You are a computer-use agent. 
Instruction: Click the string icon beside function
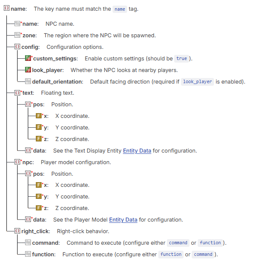28,254
